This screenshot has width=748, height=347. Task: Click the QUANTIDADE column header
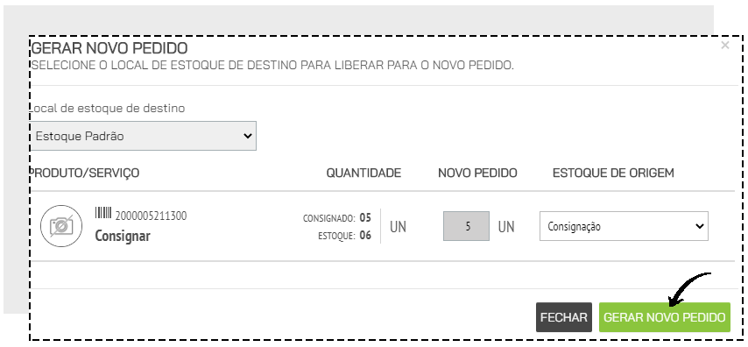(363, 173)
